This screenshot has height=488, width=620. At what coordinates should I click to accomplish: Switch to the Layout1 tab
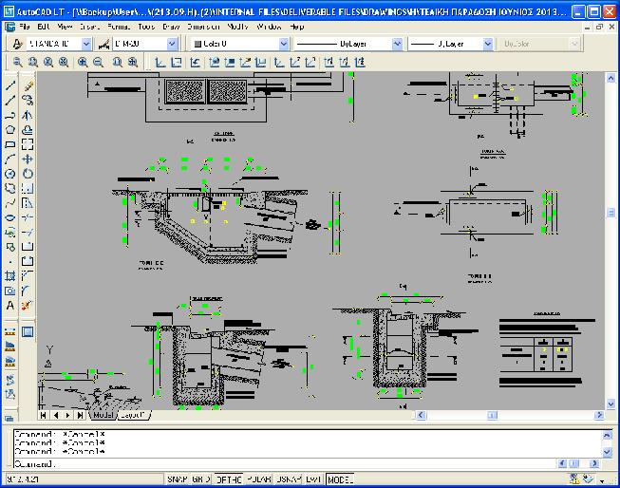click(133, 415)
